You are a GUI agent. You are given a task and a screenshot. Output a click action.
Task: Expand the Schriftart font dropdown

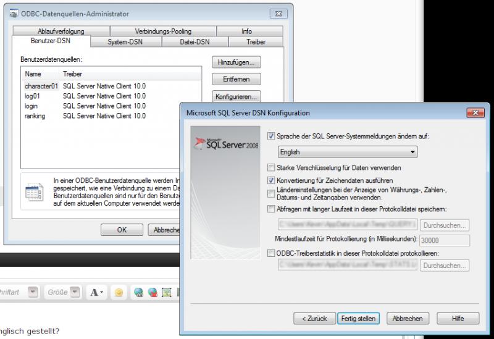pos(33,292)
